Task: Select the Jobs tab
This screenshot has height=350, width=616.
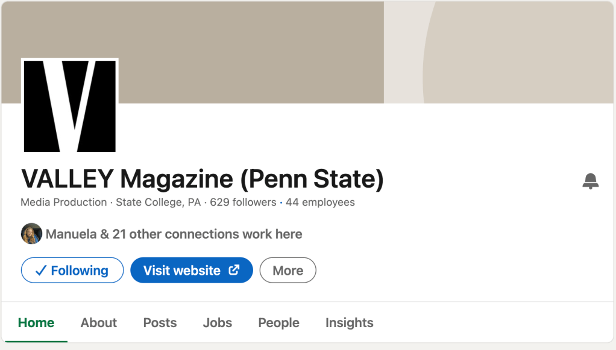Action: click(x=218, y=323)
